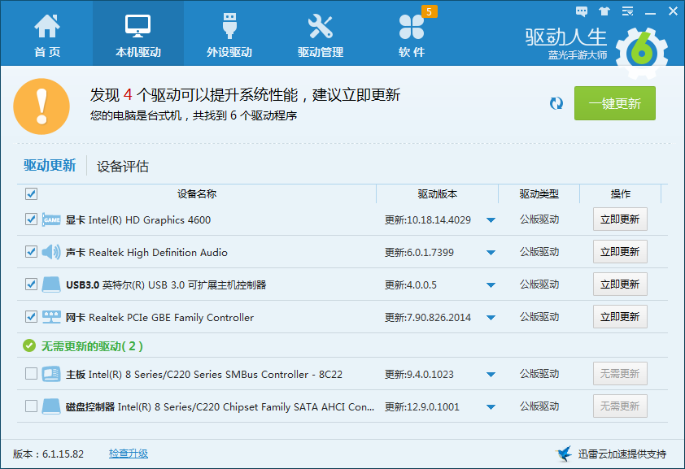
Task: Click the 版本：6.1.15.82 status text
Action: (49, 454)
